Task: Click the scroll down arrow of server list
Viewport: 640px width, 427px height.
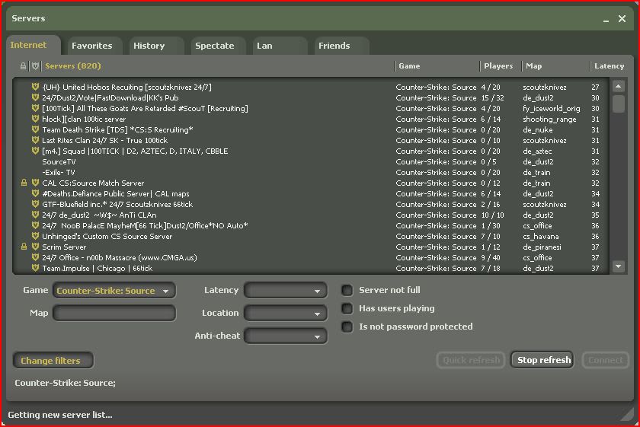Action: (x=619, y=266)
